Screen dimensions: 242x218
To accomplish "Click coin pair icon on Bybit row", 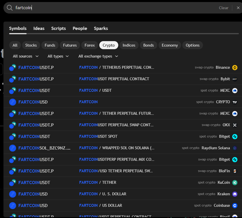I will [x=13, y=79].
